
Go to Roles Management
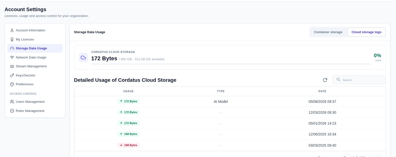click(x=35, y=111)
